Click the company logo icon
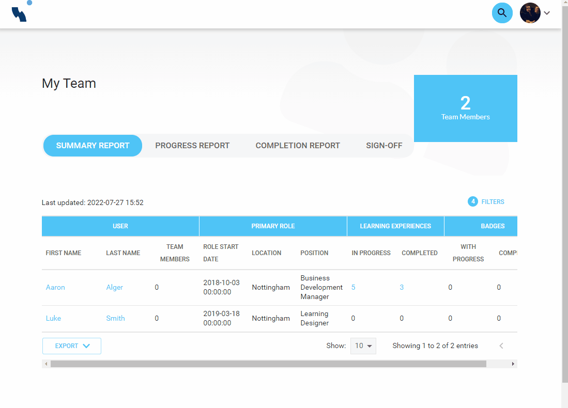The image size is (568, 408). pos(20,12)
